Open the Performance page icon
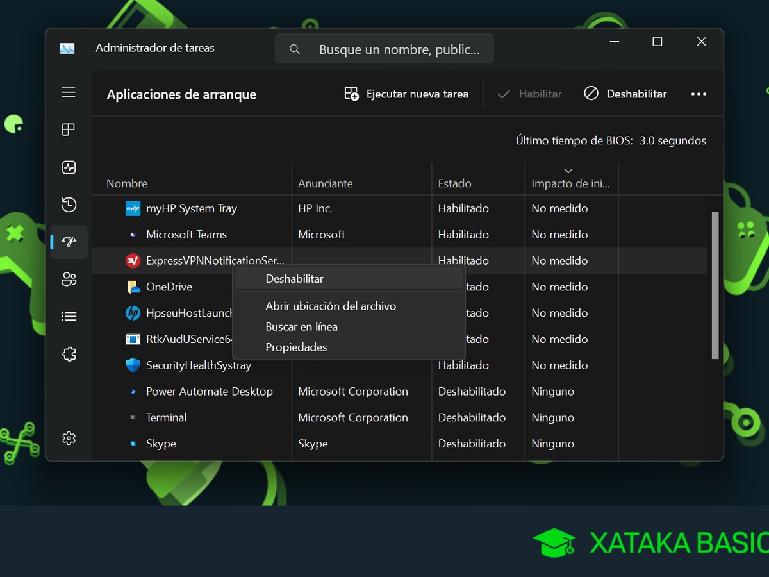The width and height of the screenshot is (769, 577). click(x=69, y=168)
